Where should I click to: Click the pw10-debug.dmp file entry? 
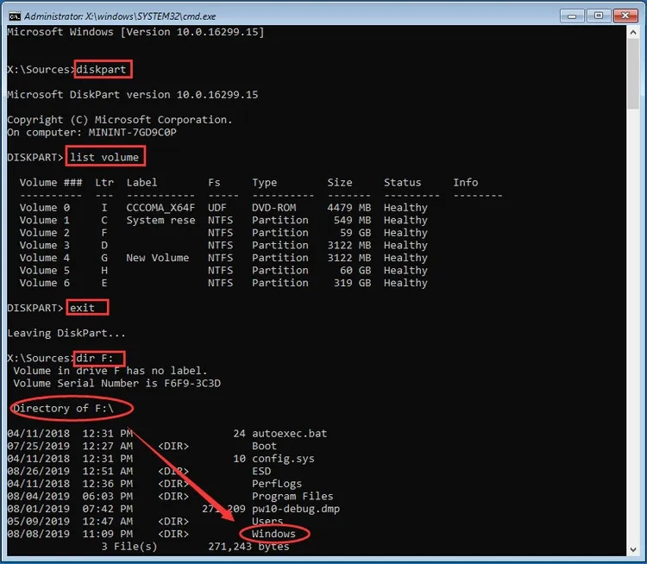pos(295,509)
